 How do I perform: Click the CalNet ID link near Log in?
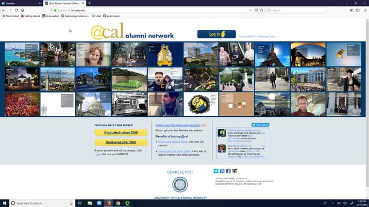coord(250,36)
